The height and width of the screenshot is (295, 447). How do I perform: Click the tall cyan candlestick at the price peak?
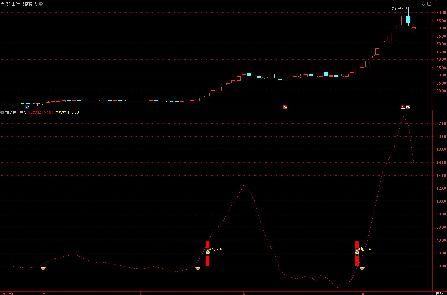click(x=408, y=19)
